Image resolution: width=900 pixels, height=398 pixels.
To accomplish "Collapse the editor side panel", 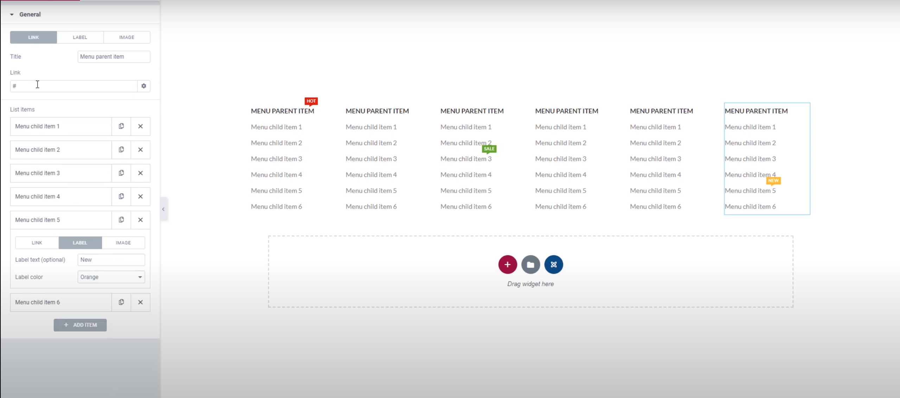I will pyautogui.click(x=164, y=209).
